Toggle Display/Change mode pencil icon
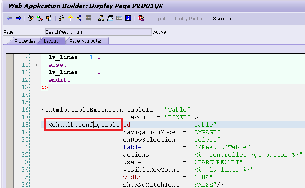This screenshot has height=188, width=305. tap(31, 18)
